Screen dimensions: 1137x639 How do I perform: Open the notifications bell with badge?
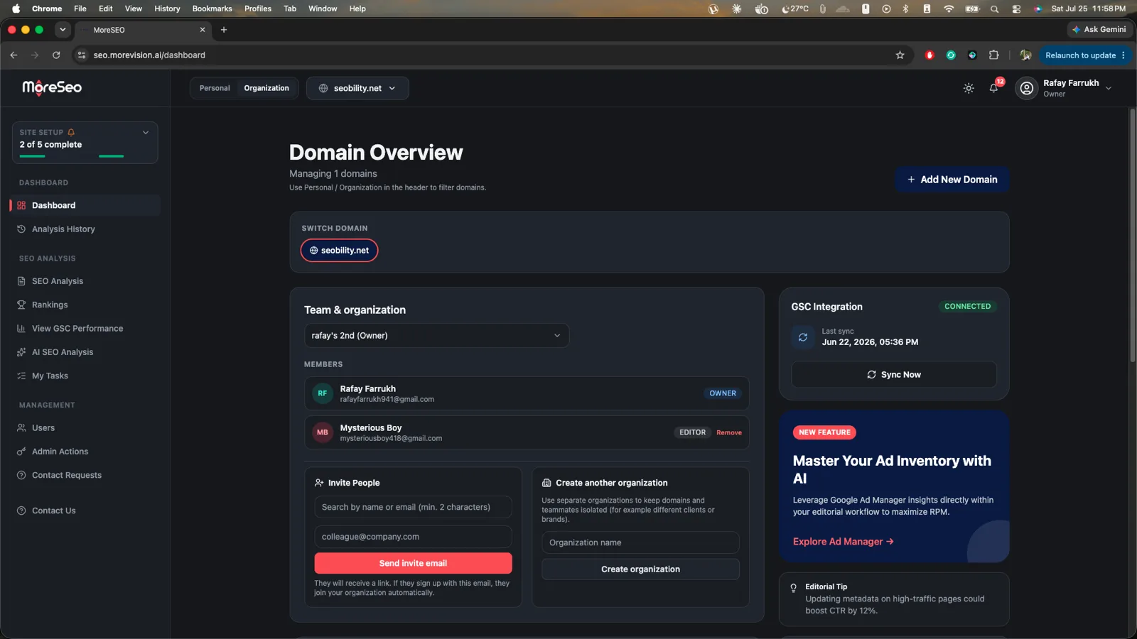(994, 87)
